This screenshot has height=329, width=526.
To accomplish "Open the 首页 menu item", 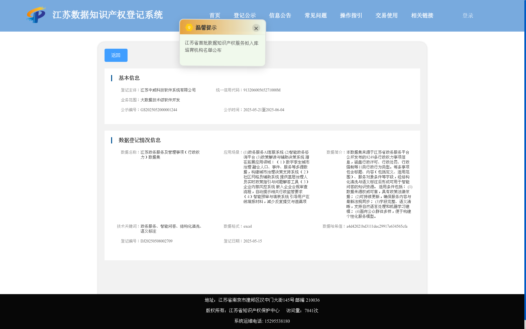I will [215, 15].
